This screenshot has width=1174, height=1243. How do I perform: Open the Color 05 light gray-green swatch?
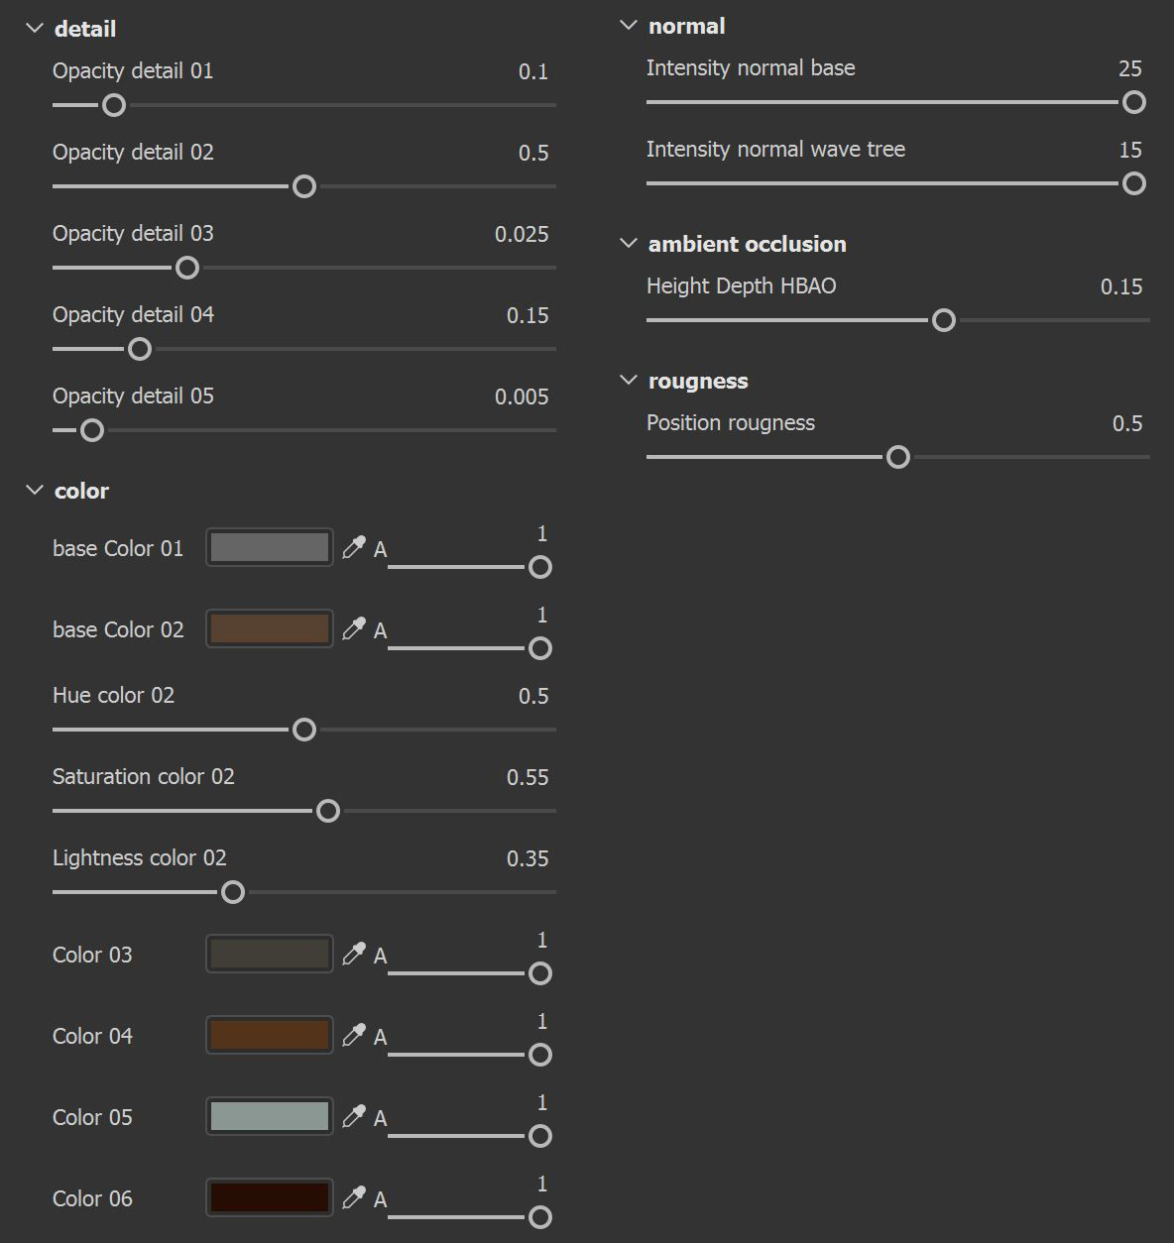269,1116
